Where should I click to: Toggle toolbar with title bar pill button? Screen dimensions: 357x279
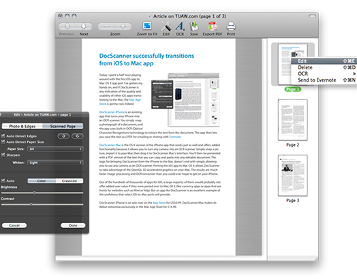[x=312, y=16]
